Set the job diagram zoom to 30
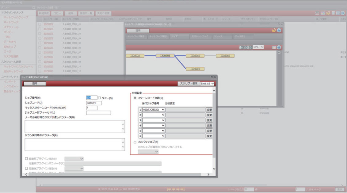The width and height of the screenshot is (347, 193). tap(250, 47)
